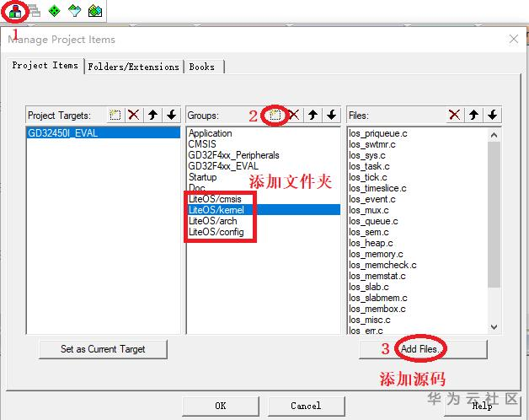Select file los_err.c

pyautogui.click(x=418, y=330)
